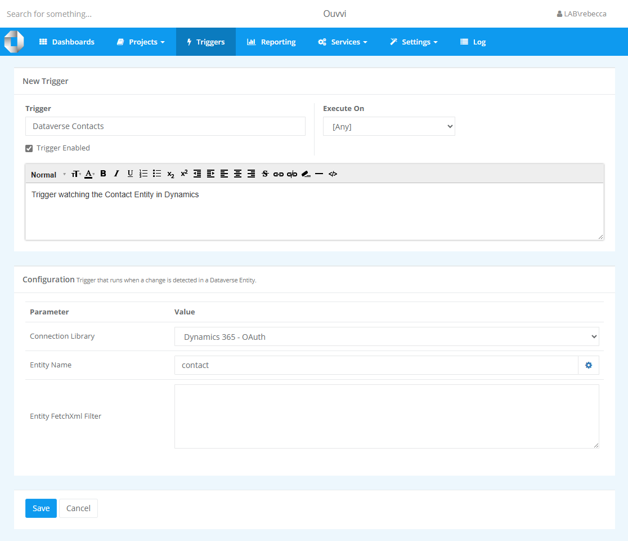
Task: Click the Entity FetchXml Filter textarea
Action: (387, 416)
